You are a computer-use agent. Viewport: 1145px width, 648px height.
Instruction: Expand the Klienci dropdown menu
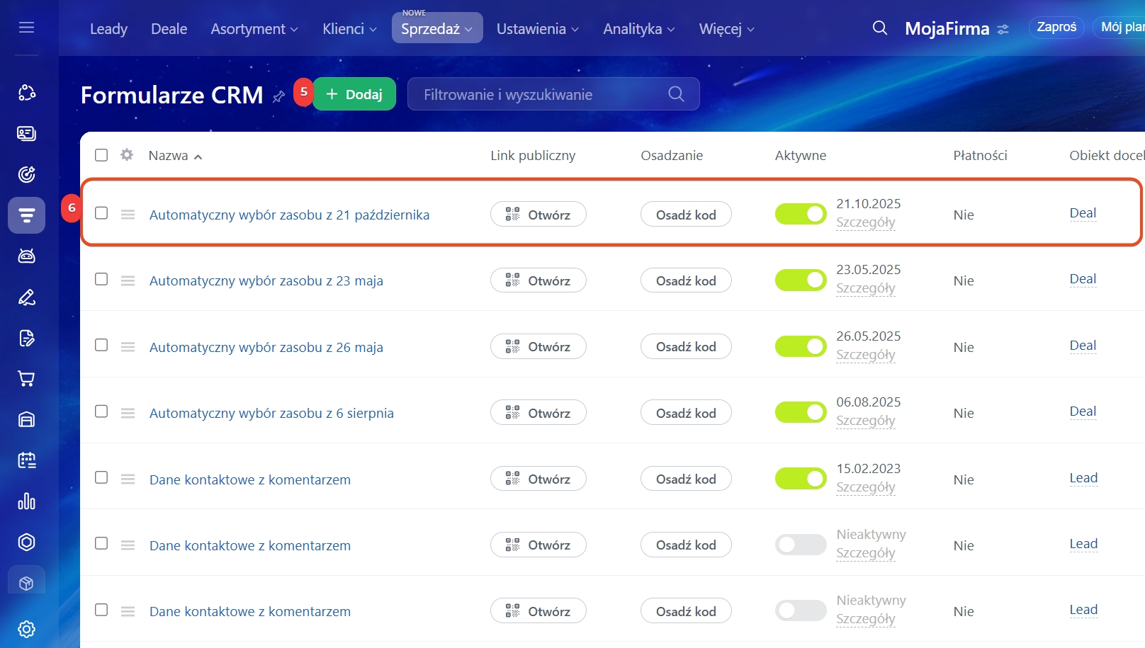(x=349, y=29)
